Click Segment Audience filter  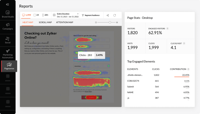coord(91,15)
